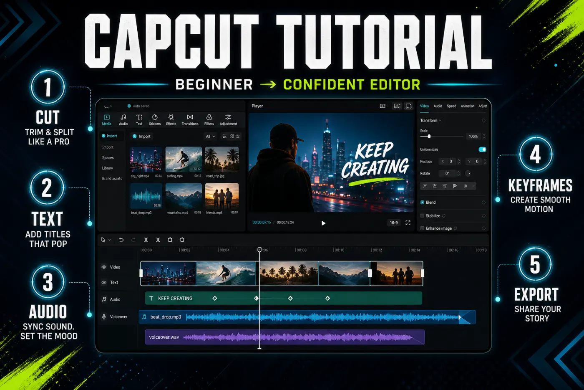This screenshot has width=584, height=390.
Task: Click the info icon beside Stabilize
Action: point(443,216)
